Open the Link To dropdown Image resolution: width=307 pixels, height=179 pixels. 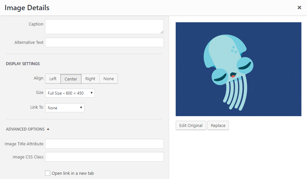pos(65,108)
